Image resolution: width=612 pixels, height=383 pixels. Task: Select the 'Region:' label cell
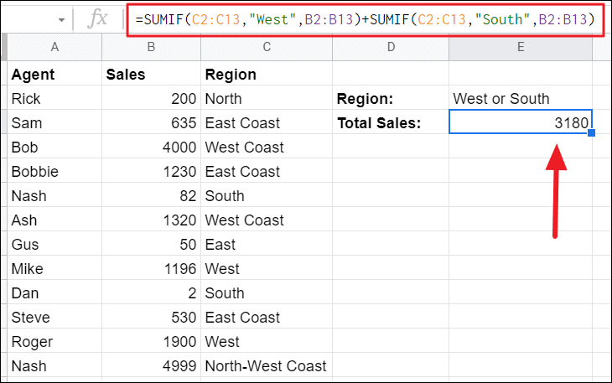click(x=390, y=99)
